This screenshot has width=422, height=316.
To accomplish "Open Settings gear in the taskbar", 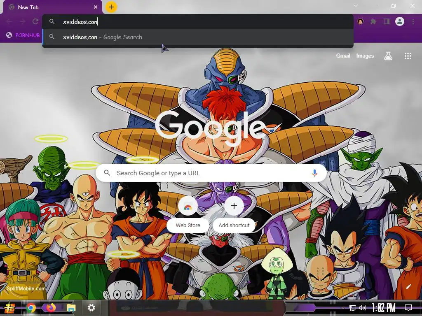I will (91, 308).
